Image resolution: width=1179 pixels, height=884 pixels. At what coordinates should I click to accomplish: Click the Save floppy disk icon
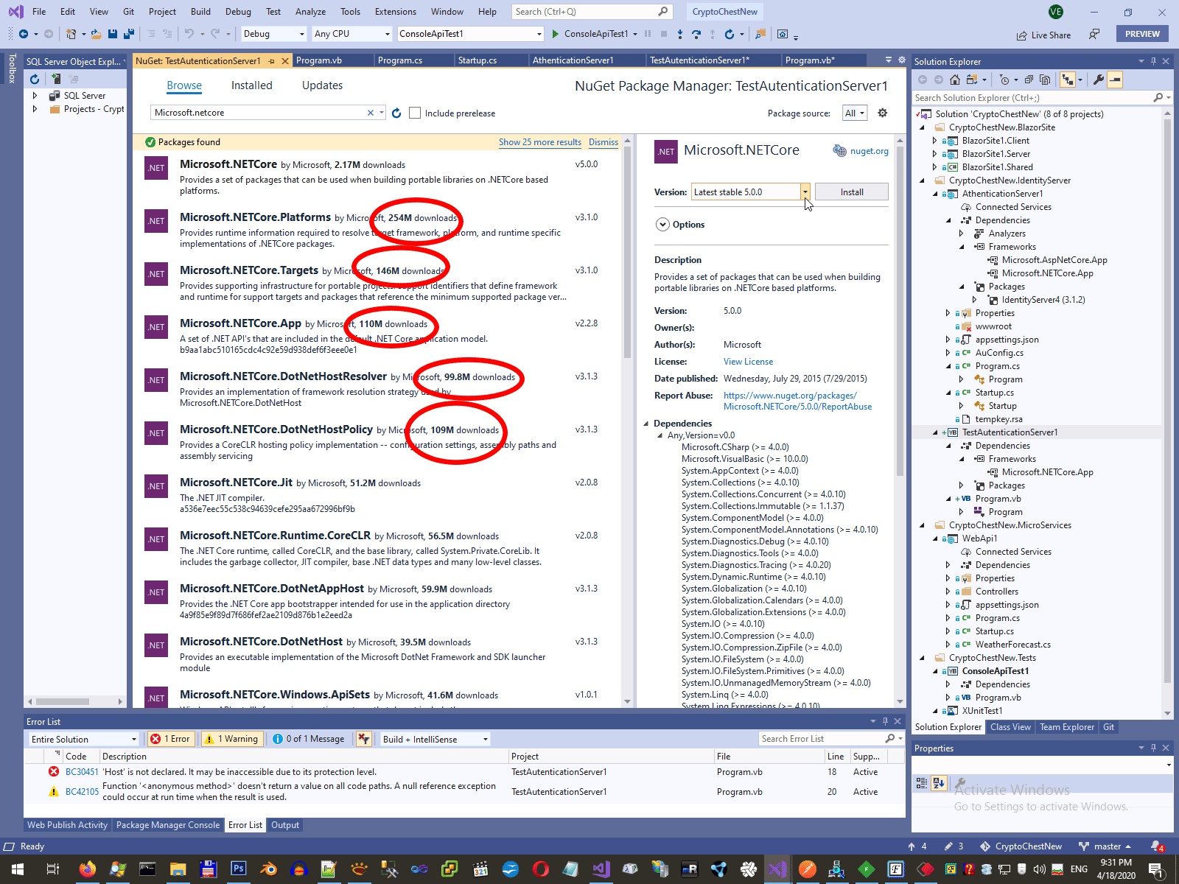[113, 34]
